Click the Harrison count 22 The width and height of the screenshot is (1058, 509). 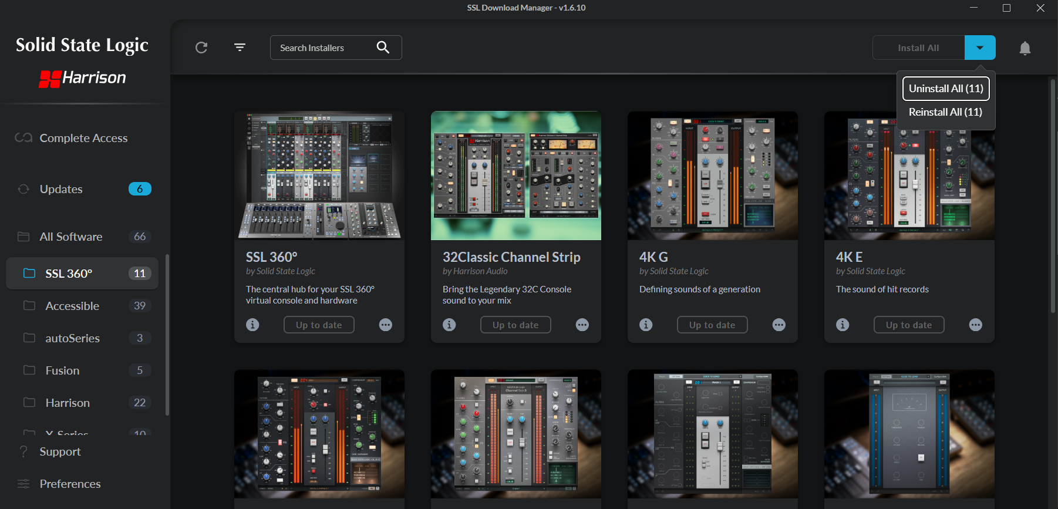coord(140,403)
